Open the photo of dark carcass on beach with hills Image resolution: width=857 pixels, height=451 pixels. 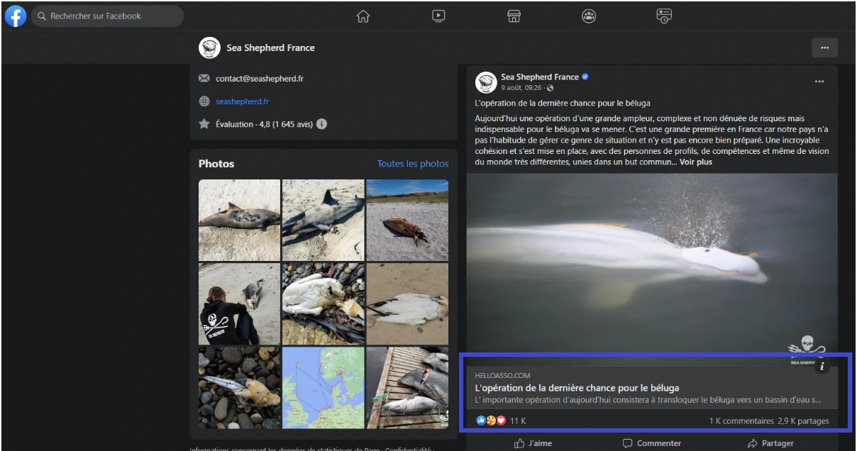point(407,220)
